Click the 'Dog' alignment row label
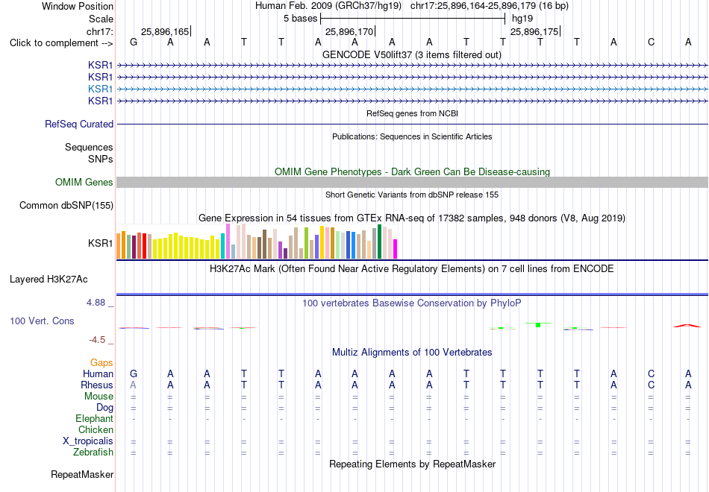709x492 pixels. point(104,408)
